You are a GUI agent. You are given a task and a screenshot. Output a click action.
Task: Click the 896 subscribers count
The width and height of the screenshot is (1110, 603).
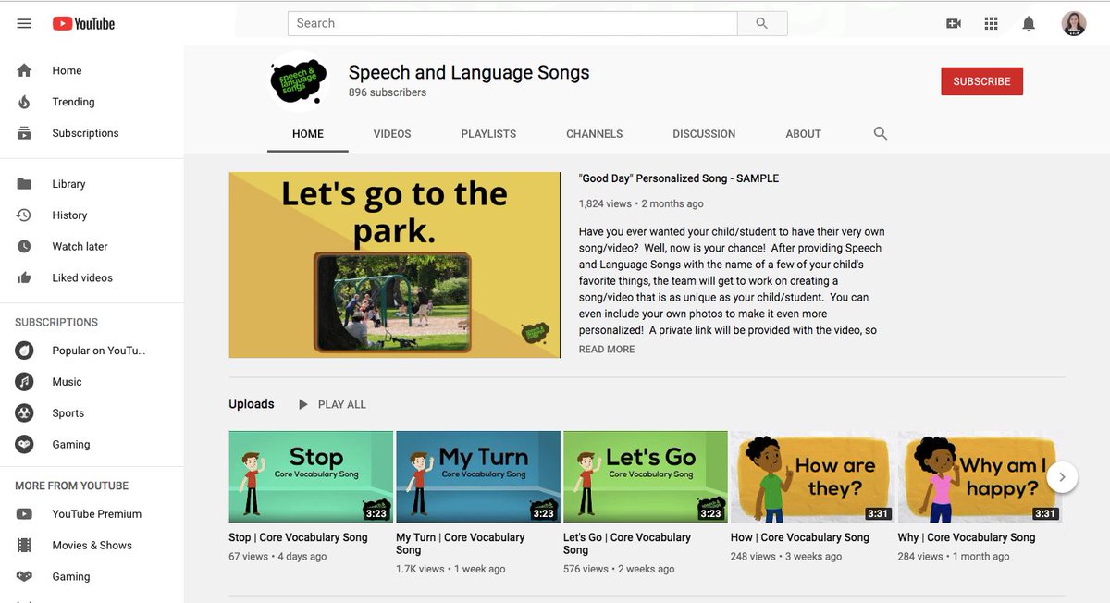coord(388,92)
